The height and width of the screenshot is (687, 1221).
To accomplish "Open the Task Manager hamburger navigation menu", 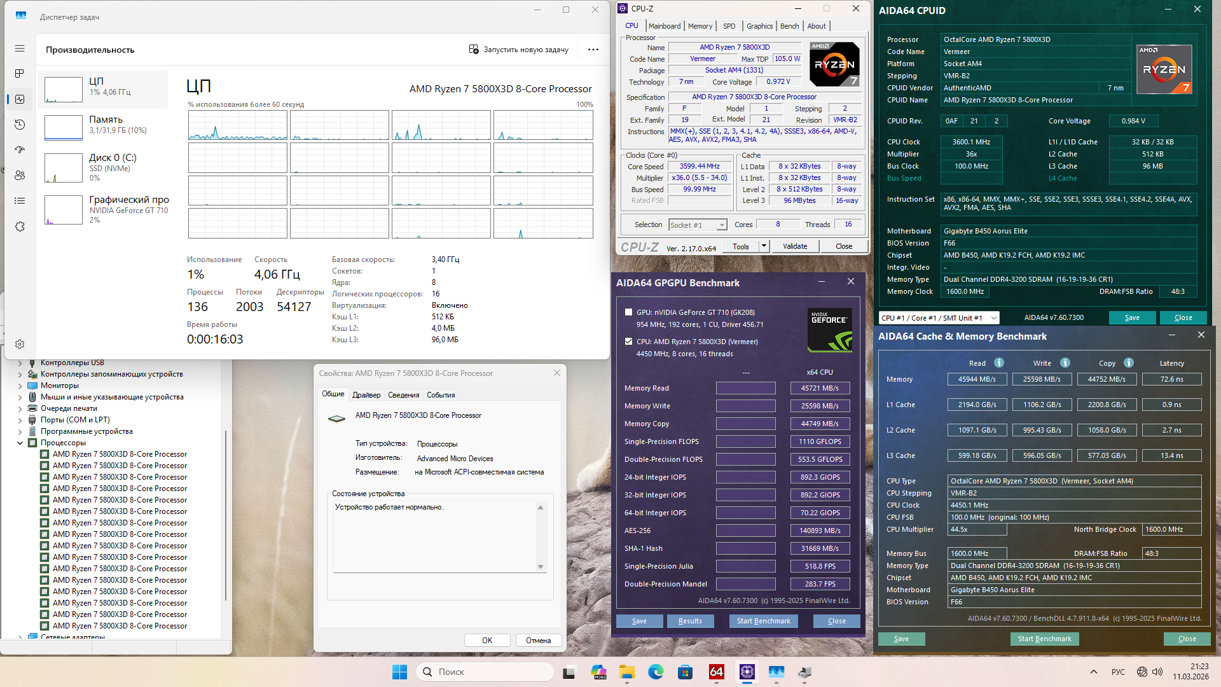I will (20, 48).
